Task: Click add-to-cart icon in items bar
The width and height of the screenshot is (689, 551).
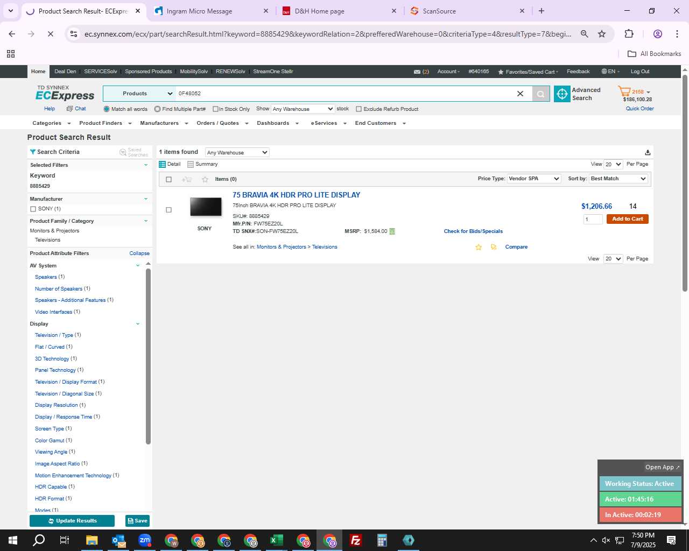Action: pyautogui.click(x=187, y=179)
